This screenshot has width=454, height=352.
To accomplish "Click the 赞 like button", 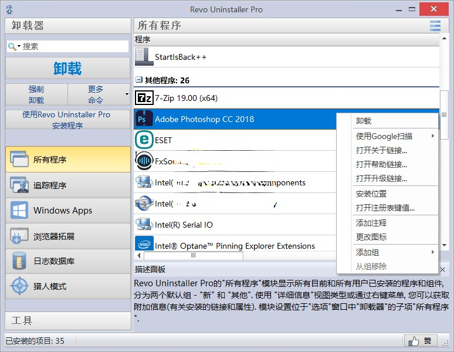I will (x=421, y=341).
